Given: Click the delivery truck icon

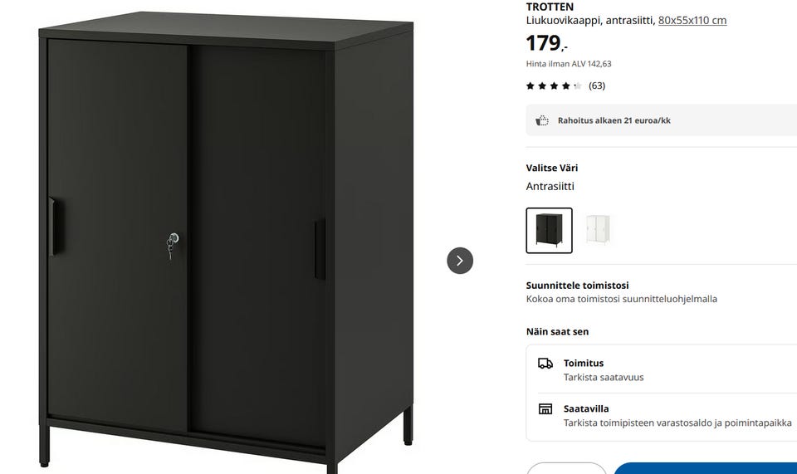Looking at the screenshot, I should pyautogui.click(x=545, y=364).
